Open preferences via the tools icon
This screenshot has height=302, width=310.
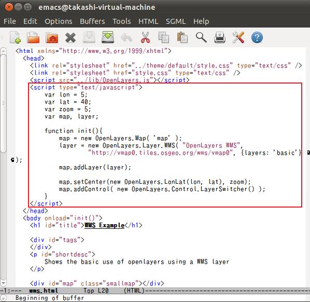click(x=238, y=37)
